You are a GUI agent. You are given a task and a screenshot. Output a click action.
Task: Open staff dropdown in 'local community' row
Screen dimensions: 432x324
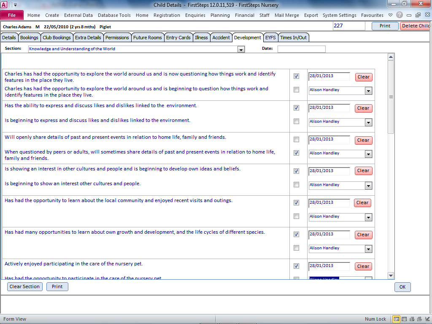pyautogui.click(x=369, y=218)
